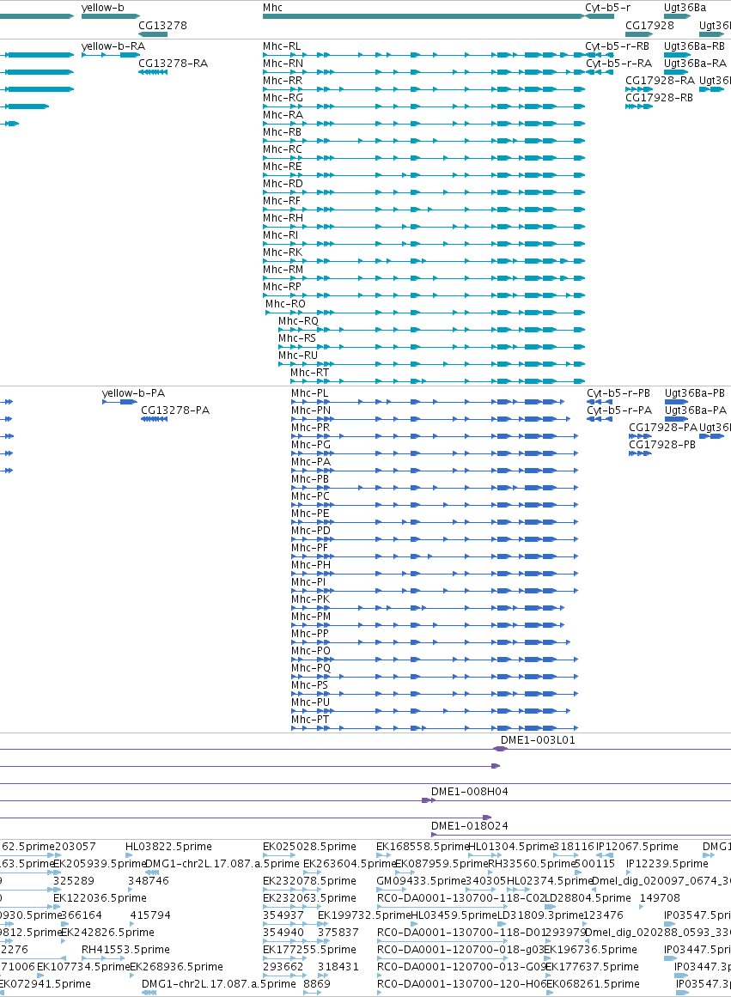Click EST EK025028.5prime

coord(309,847)
